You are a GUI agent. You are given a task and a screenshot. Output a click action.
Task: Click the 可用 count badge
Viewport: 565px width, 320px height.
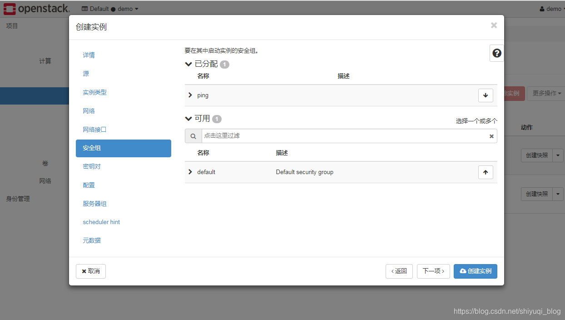[x=217, y=119]
